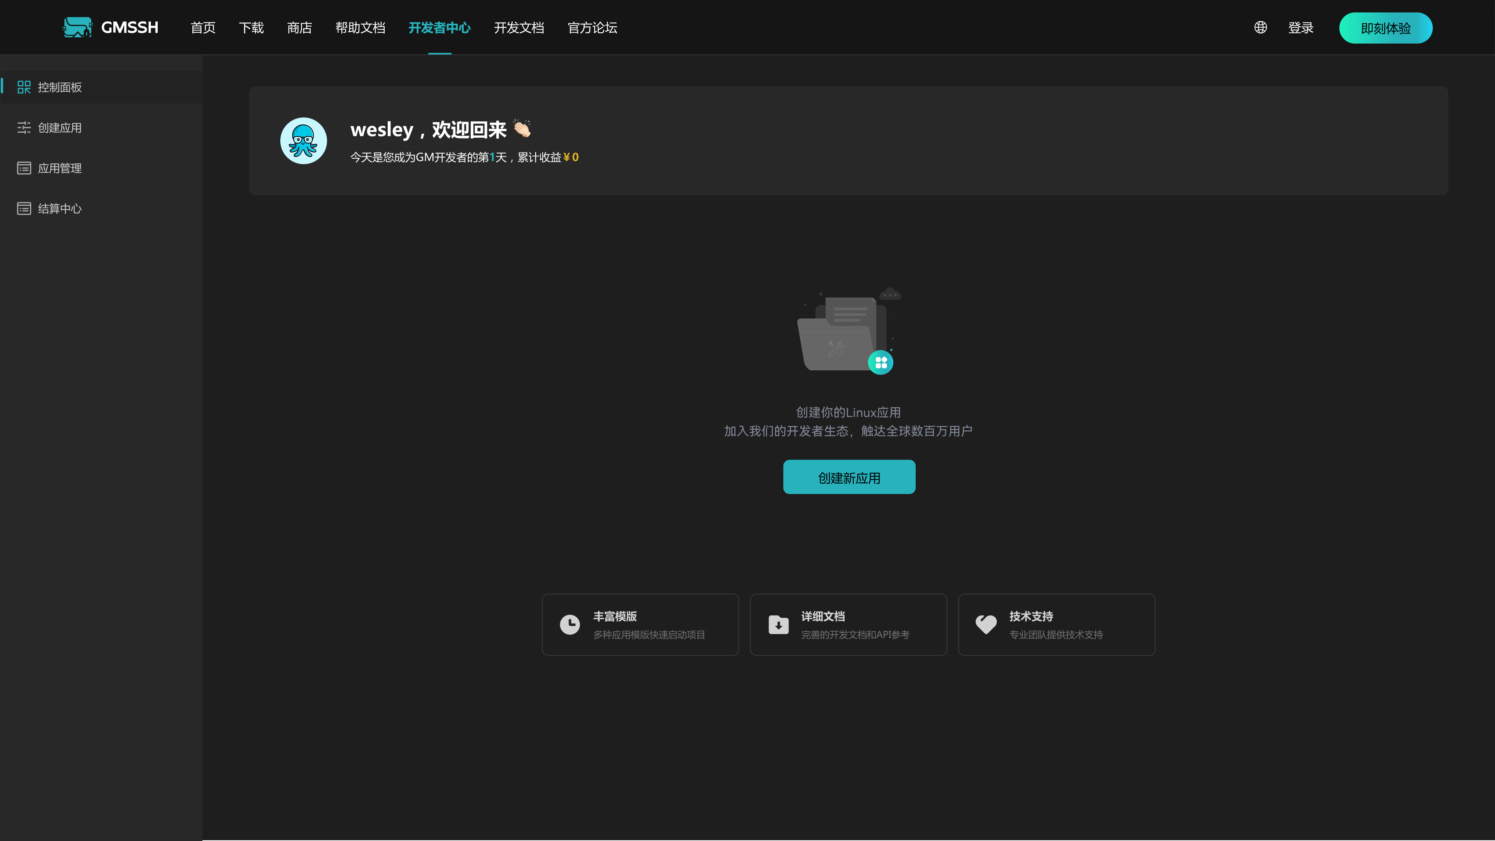This screenshot has height=841, width=1495.
Task: Click the clock icon on 丰富模版 card
Action: click(569, 625)
